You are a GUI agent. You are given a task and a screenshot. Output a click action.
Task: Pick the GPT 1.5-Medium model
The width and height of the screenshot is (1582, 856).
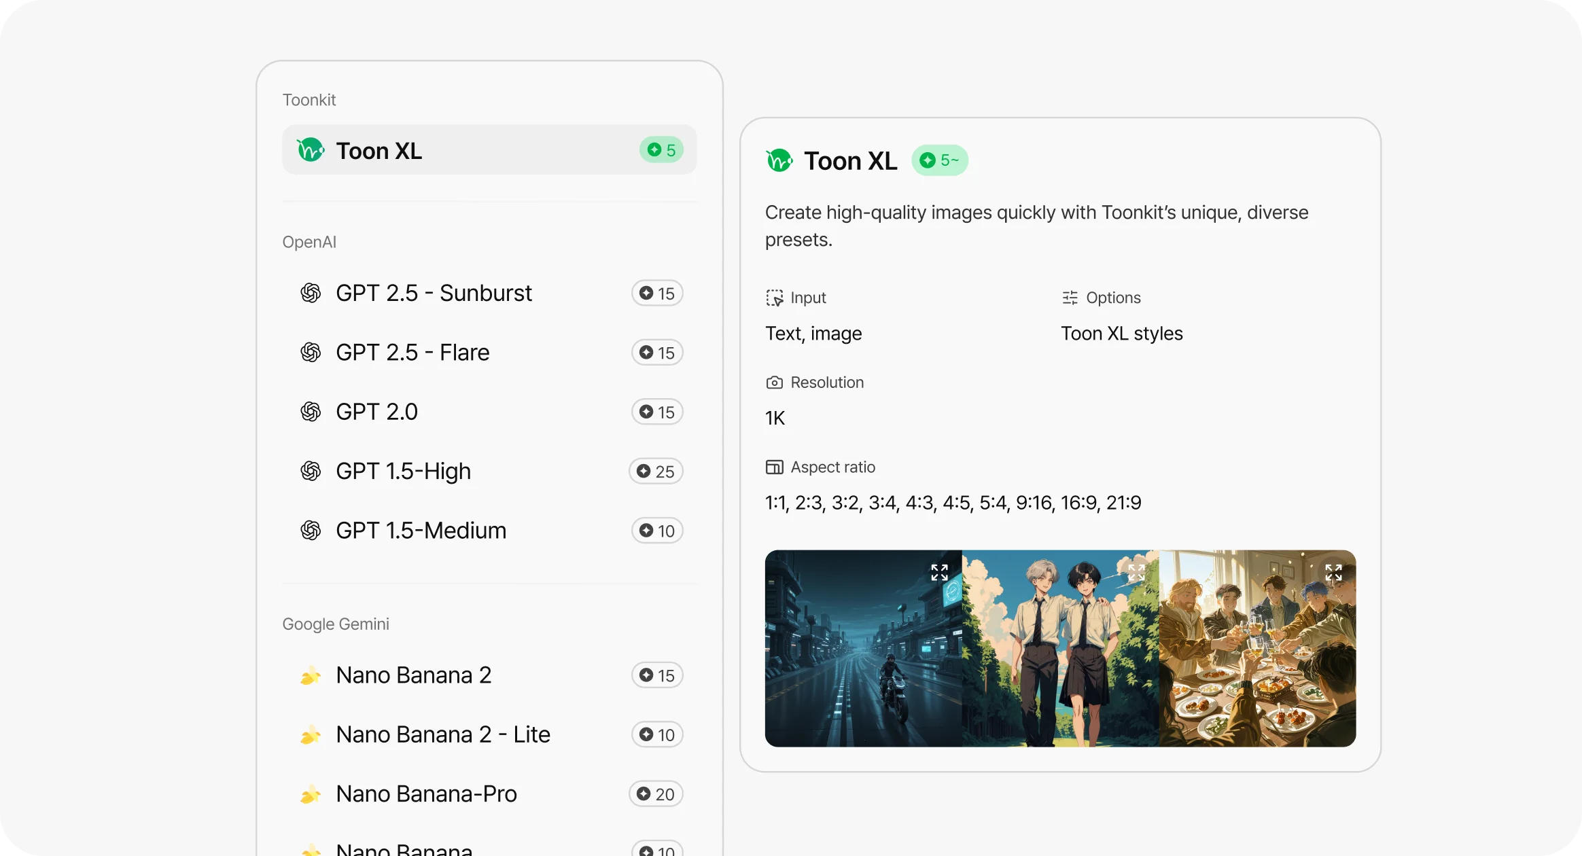[x=489, y=531]
